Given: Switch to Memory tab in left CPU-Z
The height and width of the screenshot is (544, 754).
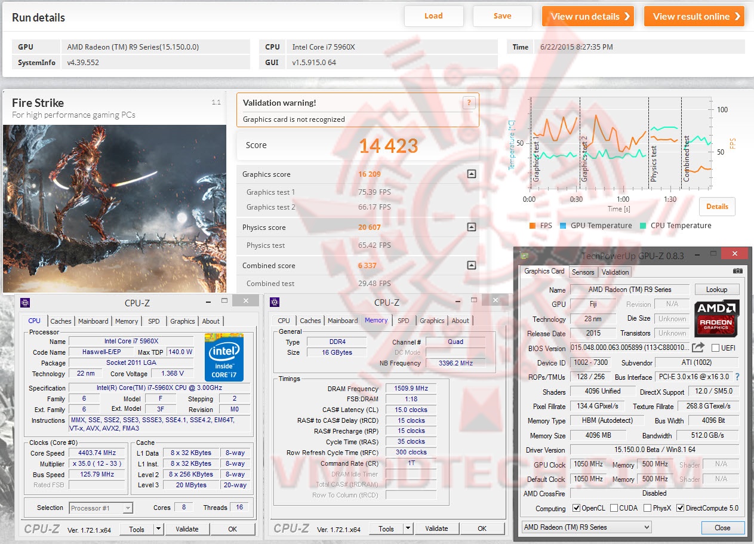Looking at the screenshot, I should coord(127,321).
